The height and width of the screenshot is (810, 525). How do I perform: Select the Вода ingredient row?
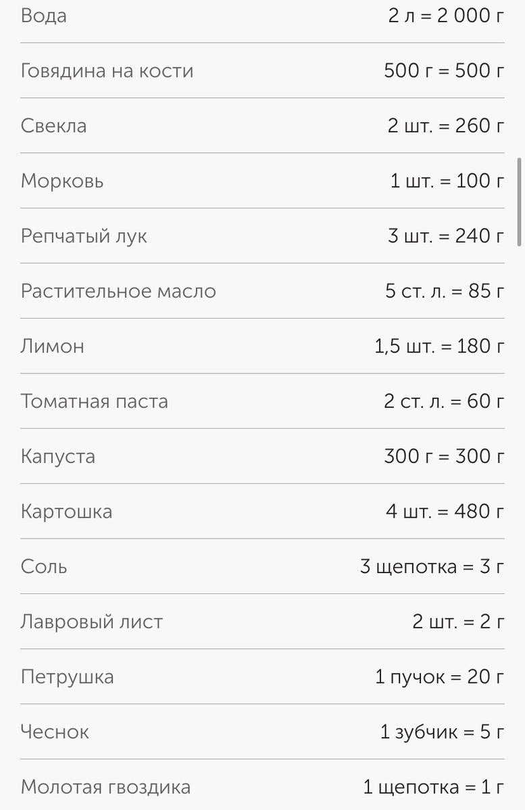click(x=262, y=16)
